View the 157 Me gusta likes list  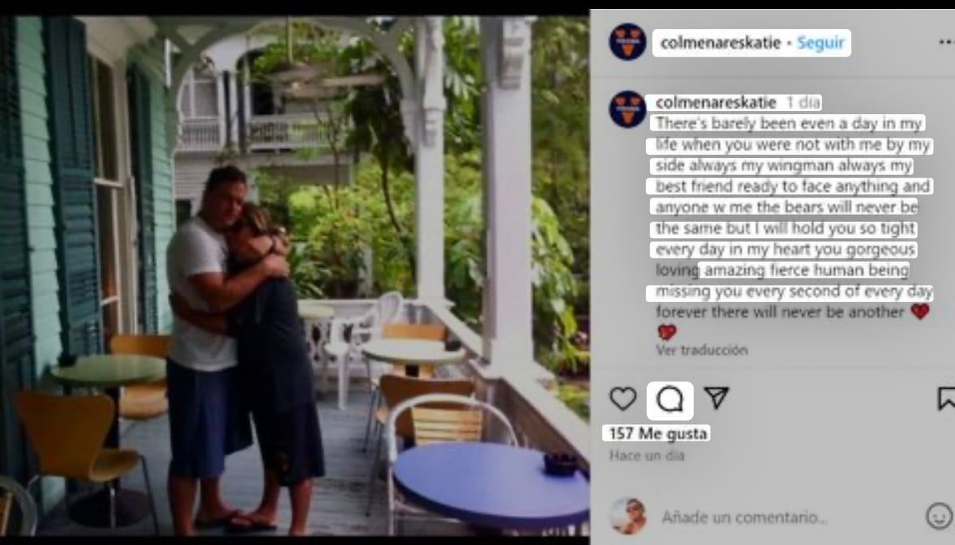coord(657,434)
